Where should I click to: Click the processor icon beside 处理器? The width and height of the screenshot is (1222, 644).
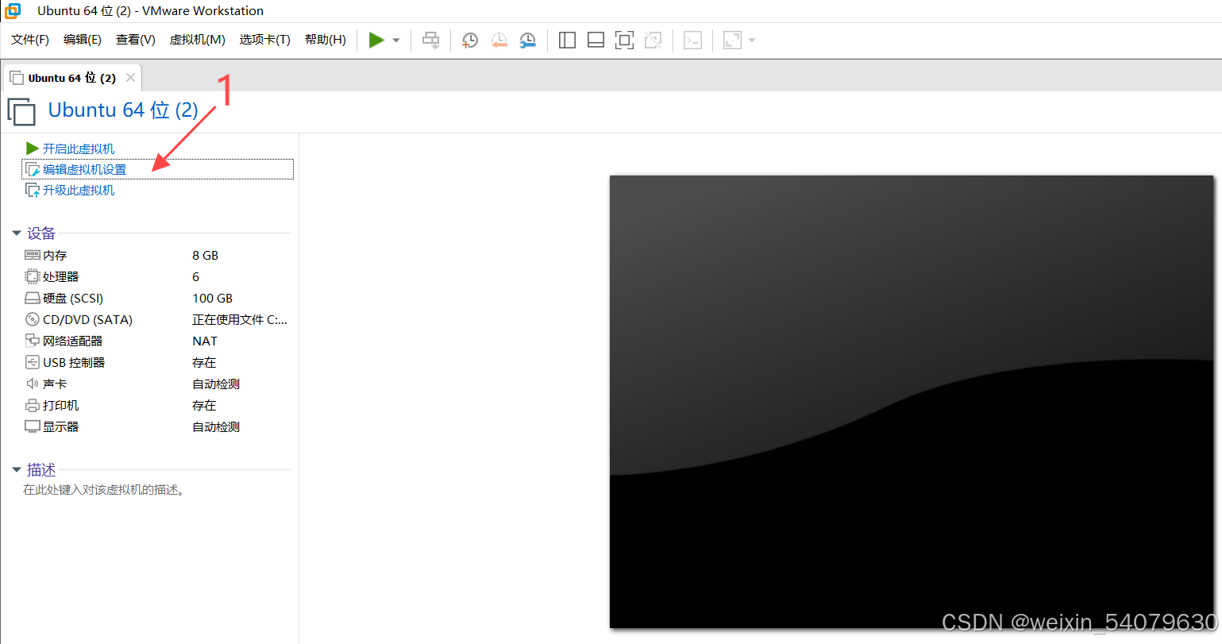pyautogui.click(x=33, y=276)
